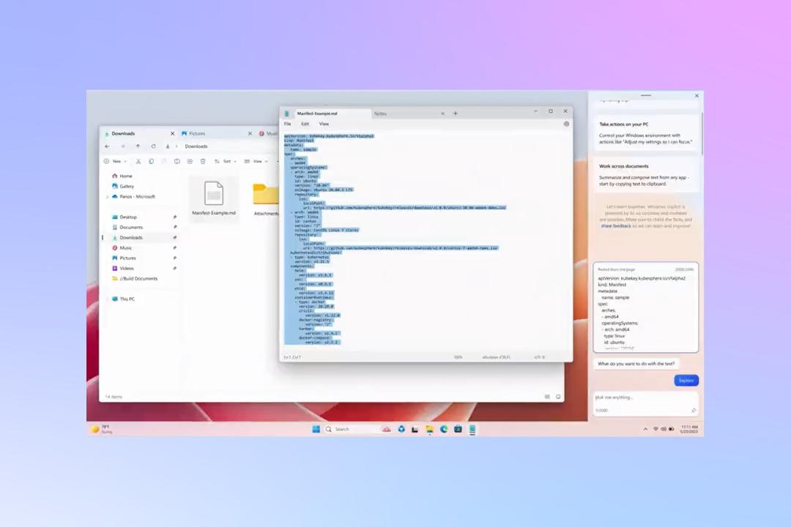
Task: Select Manifest-Example.md file thumbnail
Action: pos(213,194)
